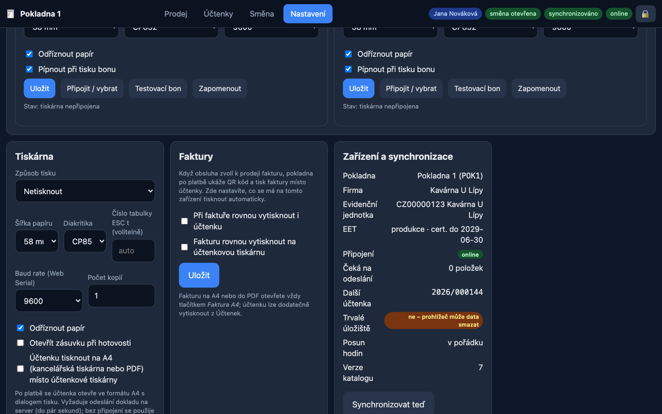Viewport: 662px width, 414px height.
Task: Click the online badge in the header
Action: [619, 14]
